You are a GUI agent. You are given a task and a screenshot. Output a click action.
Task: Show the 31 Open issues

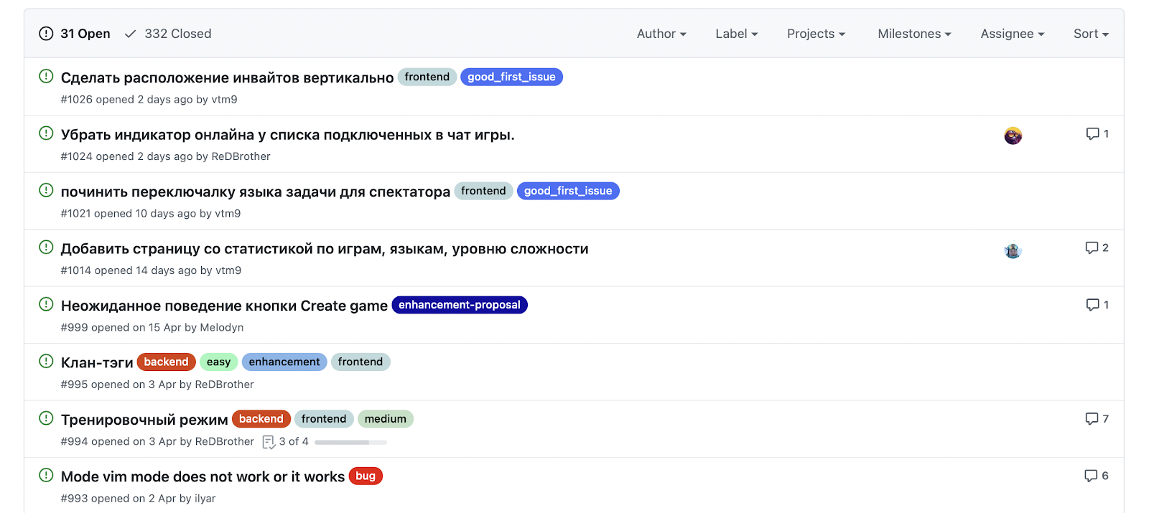click(x=75, y=34)
